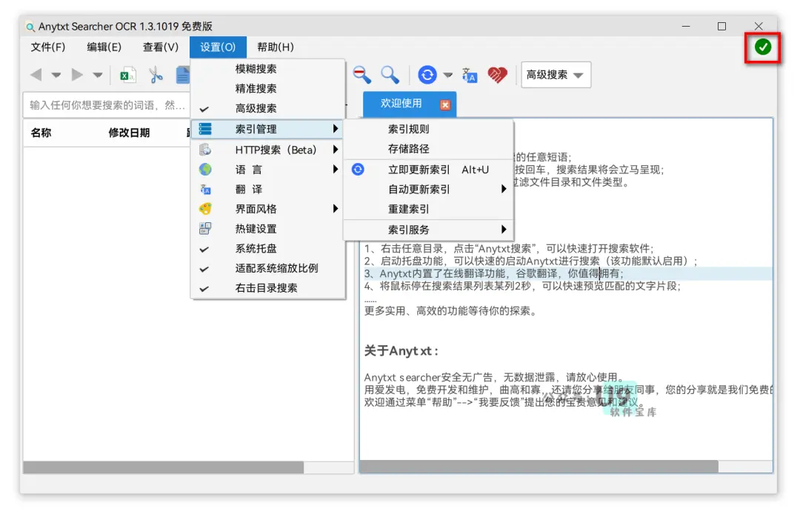The image size is (800, 514).
Task: Open 热键设置 hotkey settings
Action: [x=268, y=229]
